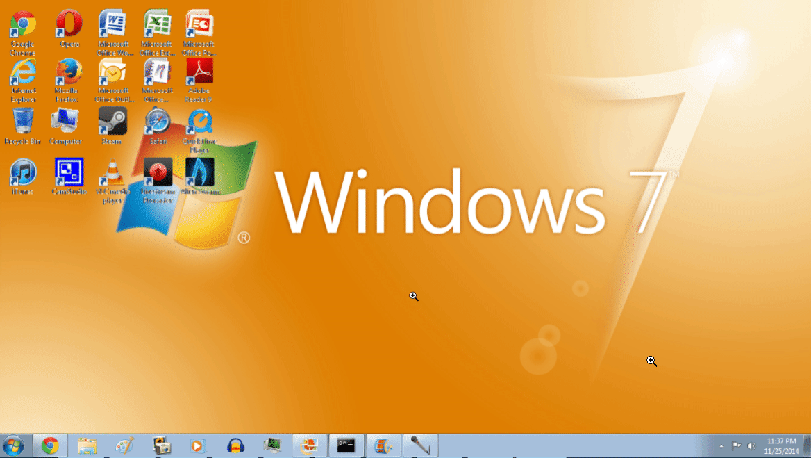Select the Opera desktop shortcut
The image size is (811, 458).
click(69, 29)
